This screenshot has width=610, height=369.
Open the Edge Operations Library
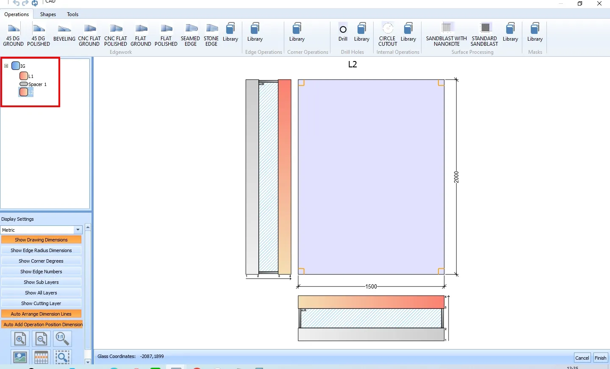(255, 32)
